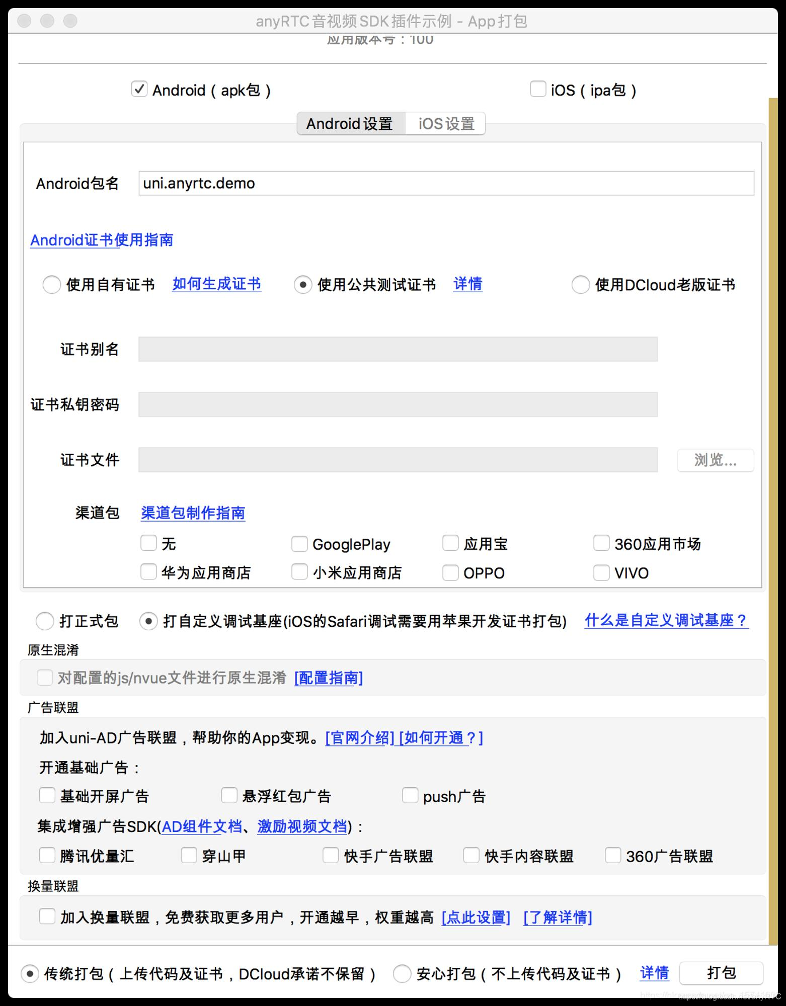
Task: Open the 如何生成证书 link
Action: point(216,284)
